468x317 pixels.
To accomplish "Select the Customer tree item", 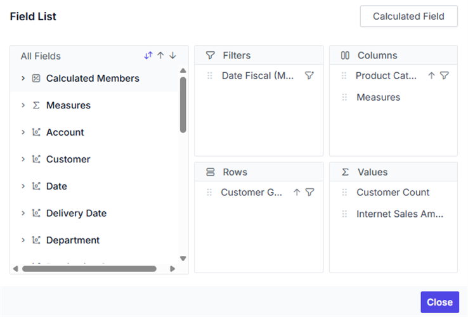I will [68, 159].
